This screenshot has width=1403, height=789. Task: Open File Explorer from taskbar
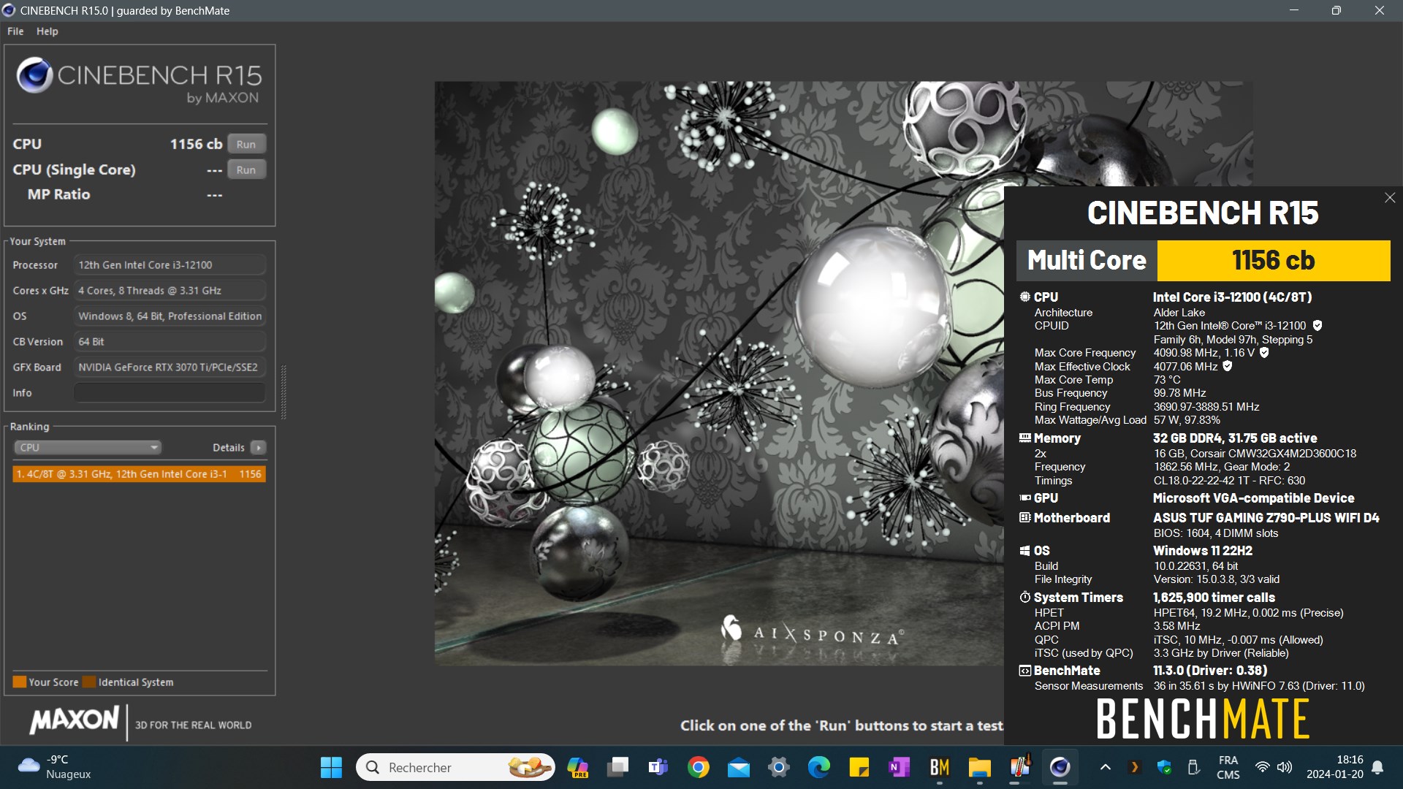(980, 768)
